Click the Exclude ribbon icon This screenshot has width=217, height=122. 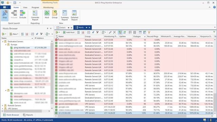pos(23,15)
